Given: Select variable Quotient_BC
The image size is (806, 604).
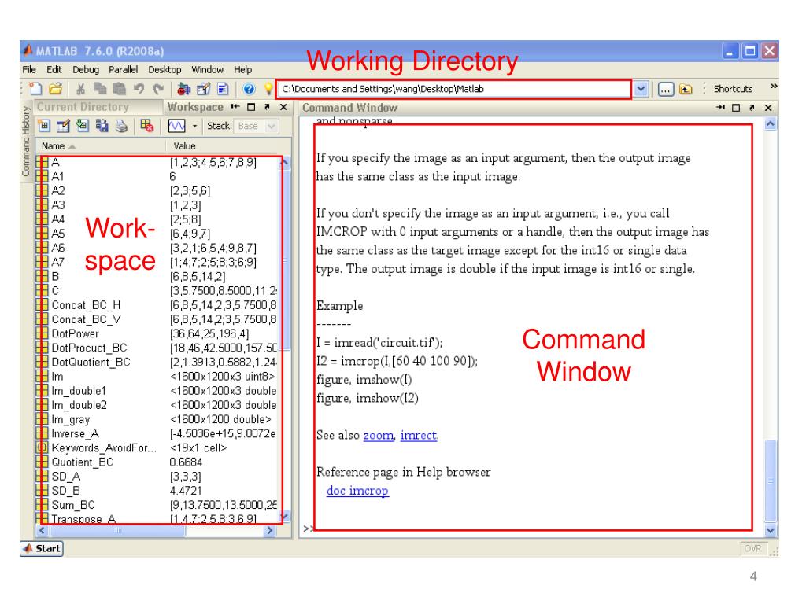Looking at the screenshot, I should click(x=82, y=462).
